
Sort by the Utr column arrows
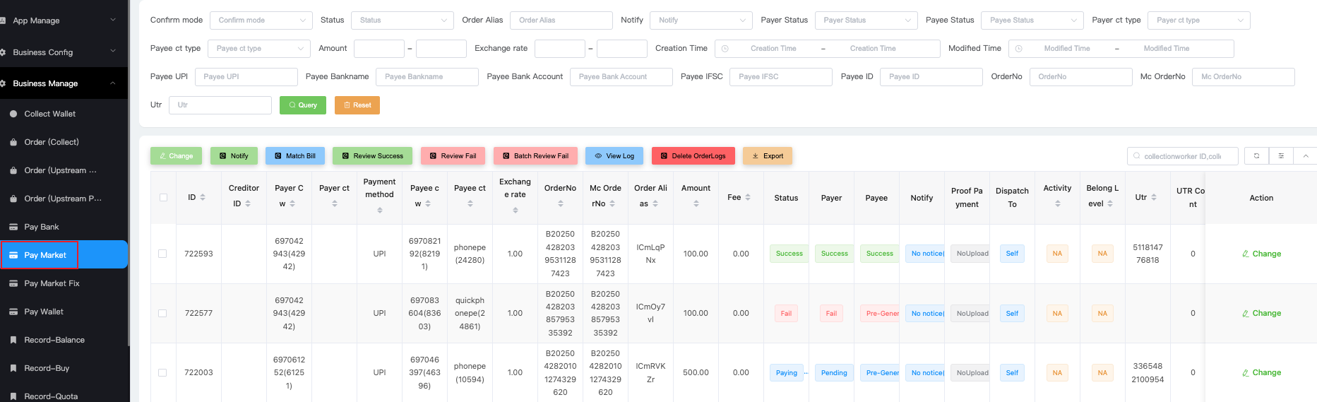coord(1154,198)
